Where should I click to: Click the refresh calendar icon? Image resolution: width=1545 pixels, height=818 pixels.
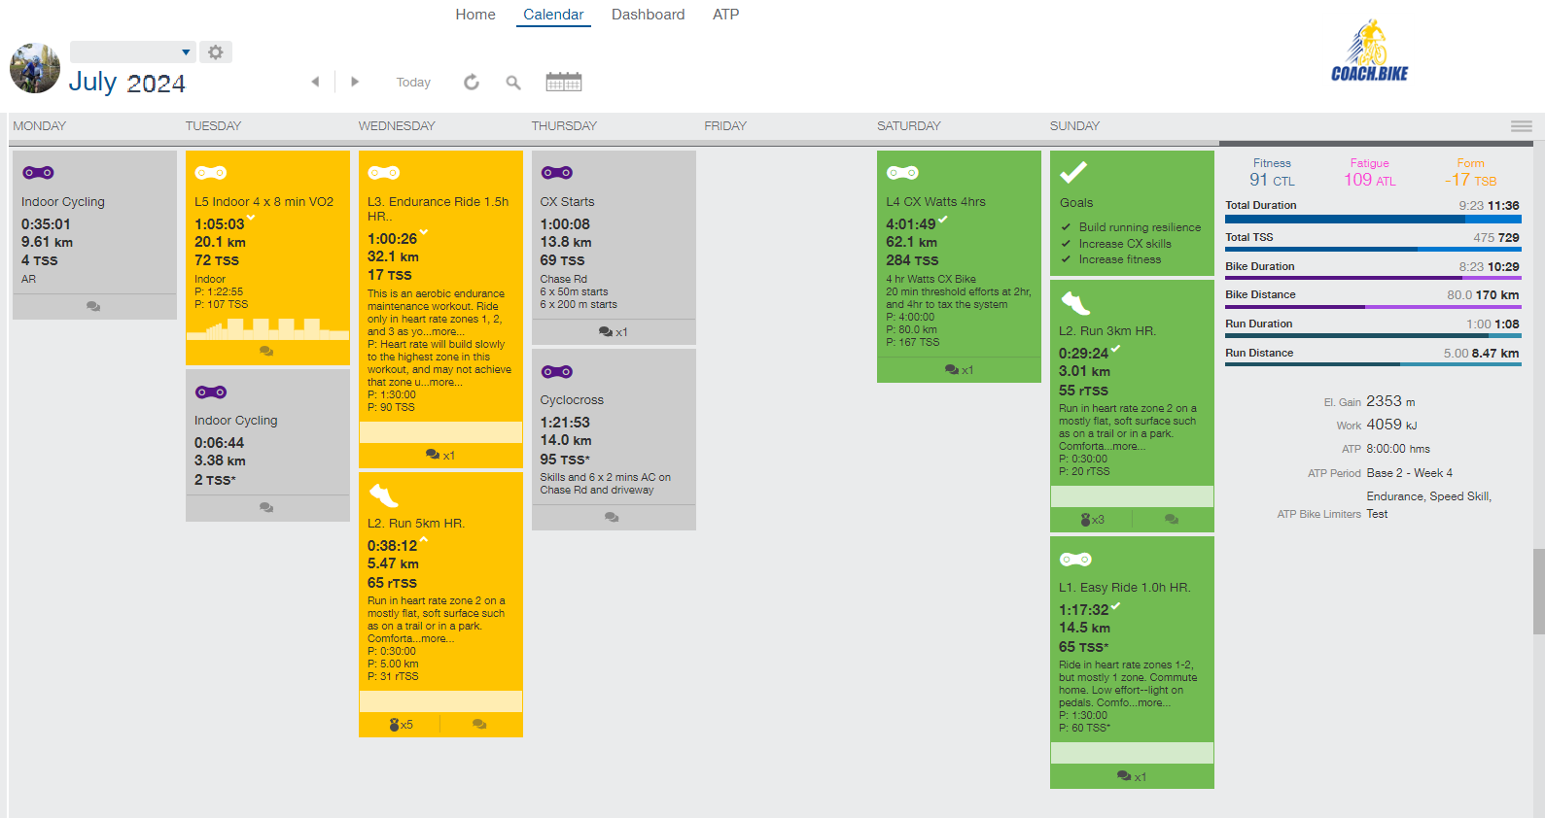coord(472,83)
